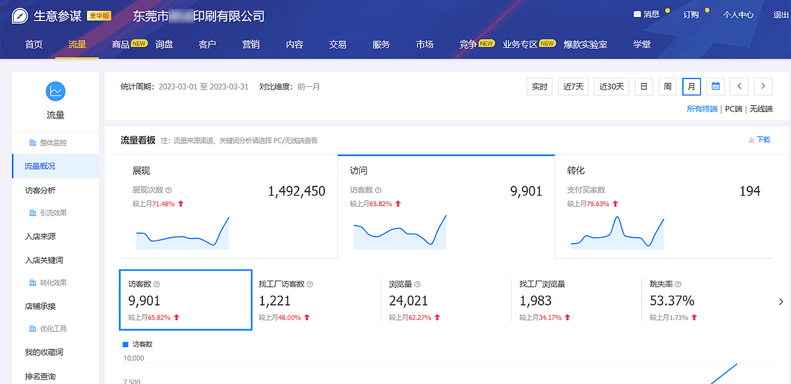Image resolution: width=791 pixels, height=384 pixels.
Task: Click the next period arrow button
Action: coord(763,86)
